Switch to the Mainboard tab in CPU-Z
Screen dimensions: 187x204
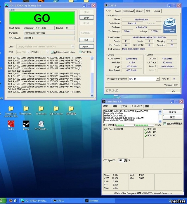tap(129, 11)
